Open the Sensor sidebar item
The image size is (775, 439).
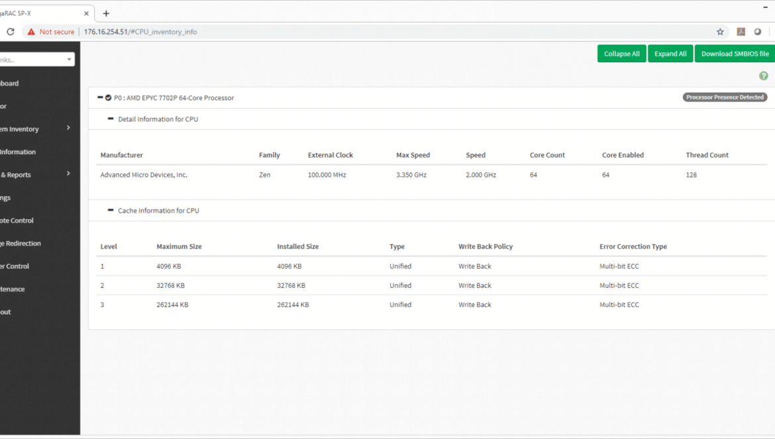click(3, 106)
